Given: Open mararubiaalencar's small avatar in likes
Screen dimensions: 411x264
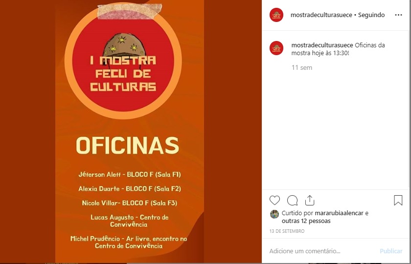Looking at the screenshot, I should click(x=274, y=214).
